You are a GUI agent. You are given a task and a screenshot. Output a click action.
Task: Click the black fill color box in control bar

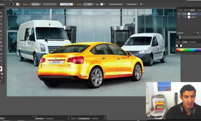click(x=12, y=4)
